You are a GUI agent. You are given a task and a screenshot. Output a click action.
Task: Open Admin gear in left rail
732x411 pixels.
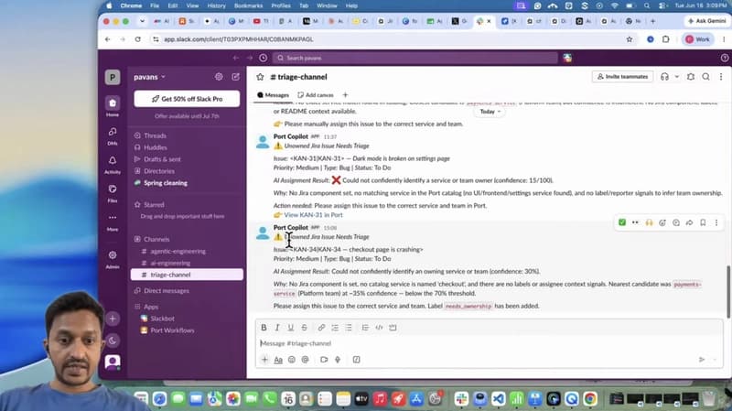[112, 255]
